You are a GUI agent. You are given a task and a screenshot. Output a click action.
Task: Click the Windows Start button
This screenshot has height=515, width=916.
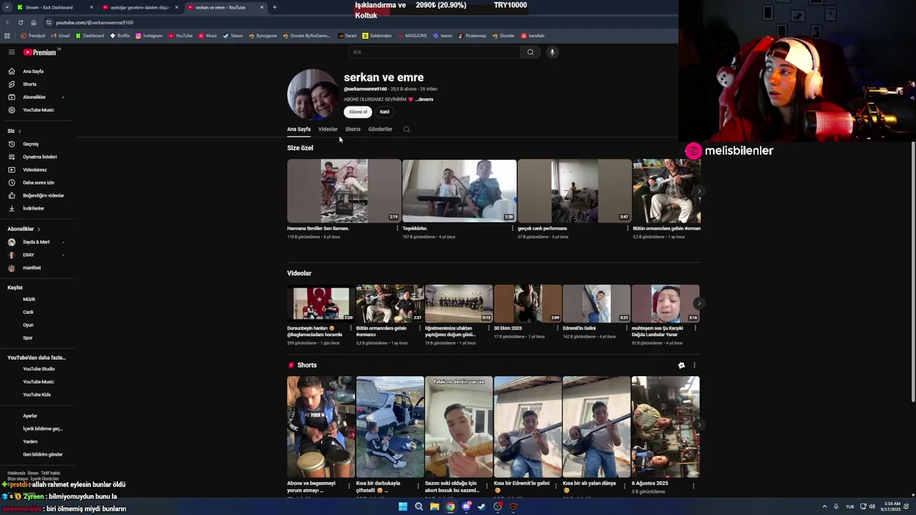(x=403, y=506)
